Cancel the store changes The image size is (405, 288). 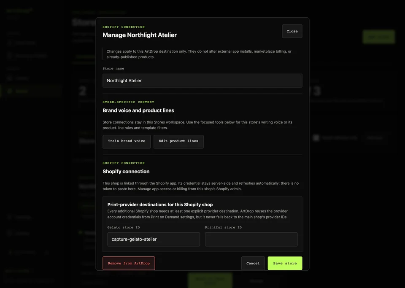click(x=253, y=263)
